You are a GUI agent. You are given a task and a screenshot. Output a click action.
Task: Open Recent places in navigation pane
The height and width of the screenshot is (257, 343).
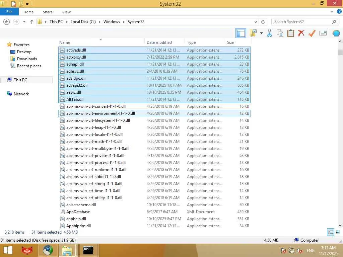29,66
